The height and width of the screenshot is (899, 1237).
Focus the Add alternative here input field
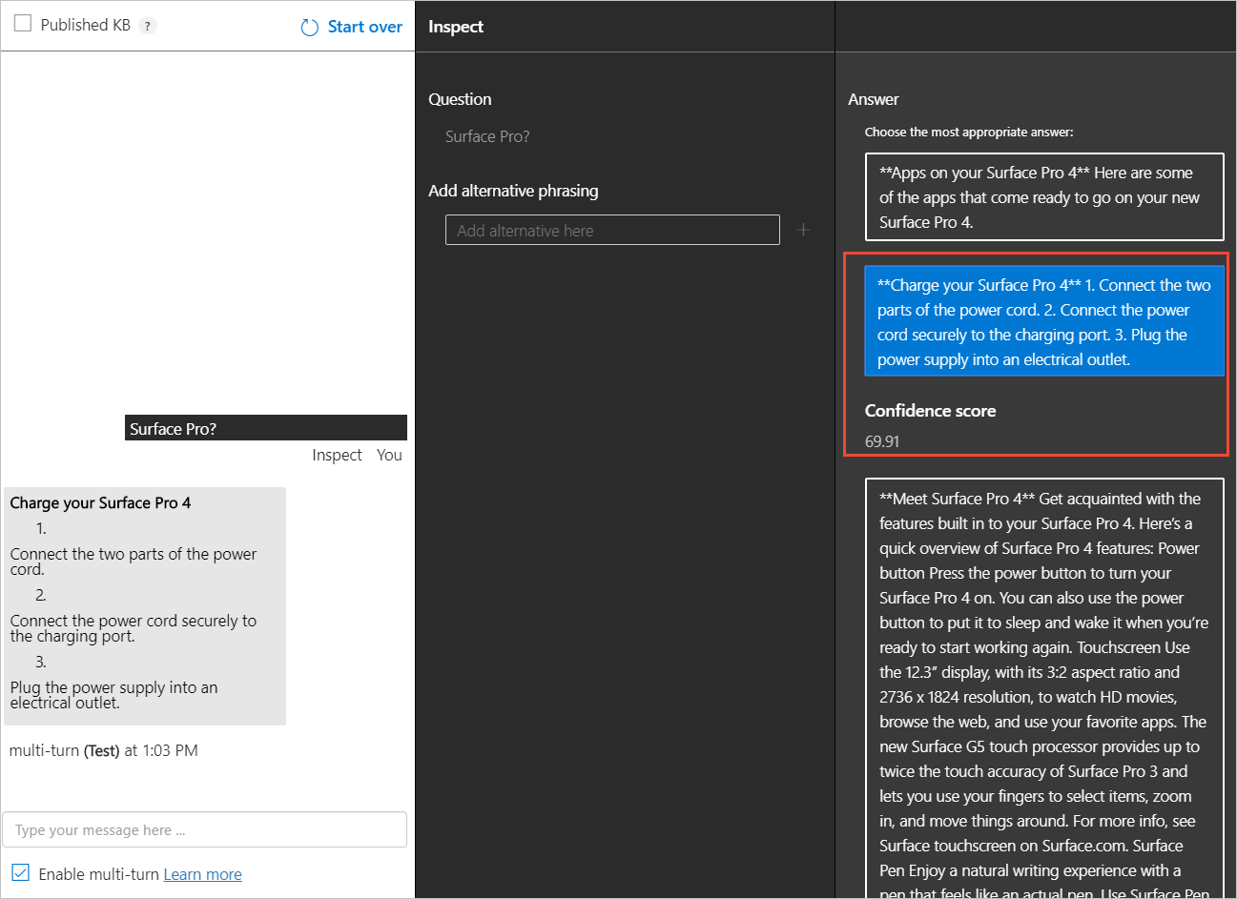612,230
